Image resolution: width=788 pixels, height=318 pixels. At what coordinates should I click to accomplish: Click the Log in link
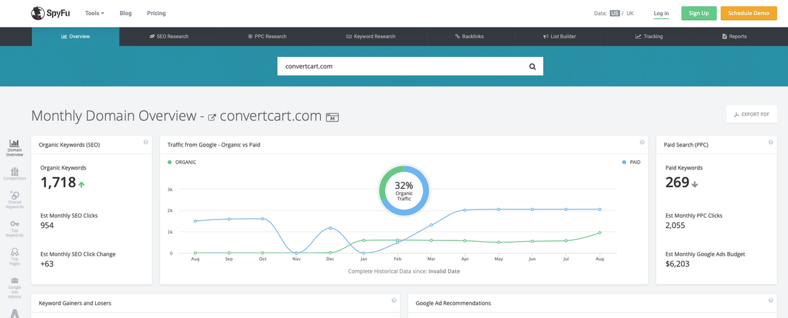tap(661, 13)
